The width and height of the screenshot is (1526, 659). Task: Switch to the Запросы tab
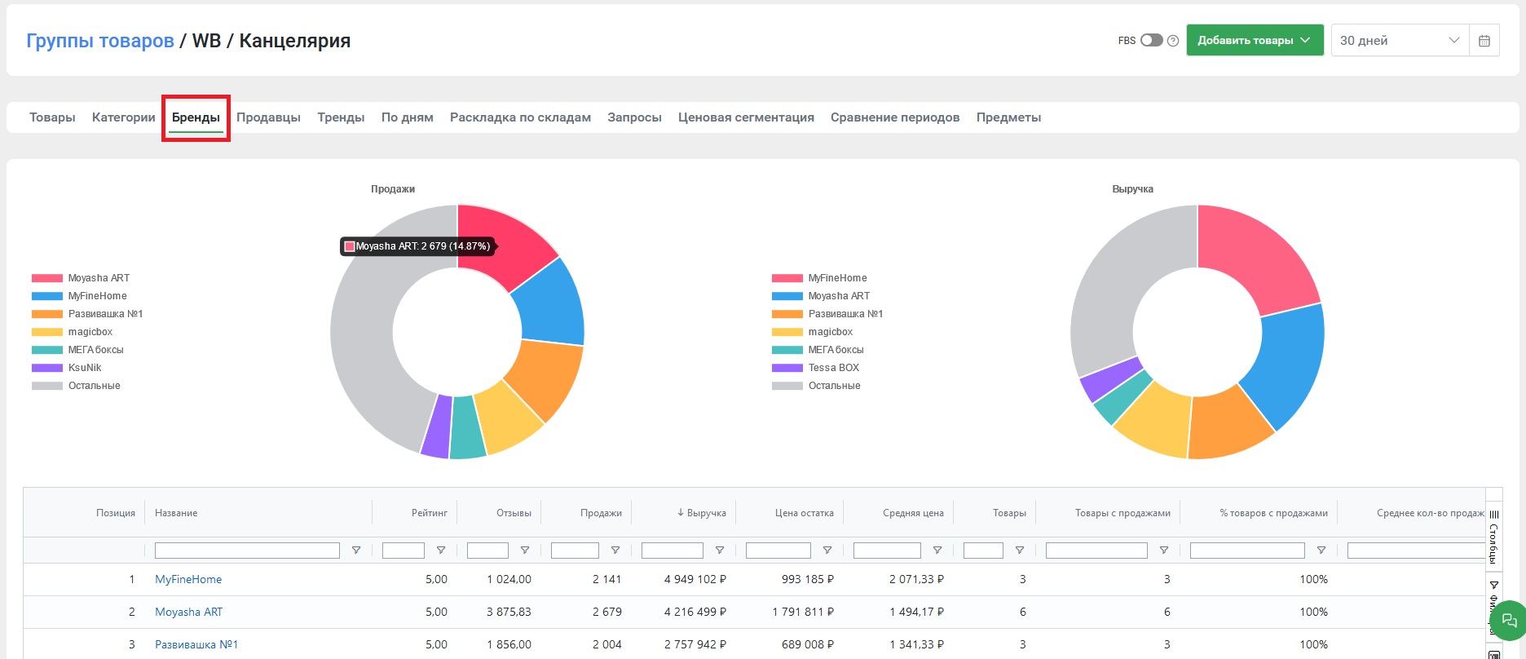pyautogui.click(x=634, y=117)
